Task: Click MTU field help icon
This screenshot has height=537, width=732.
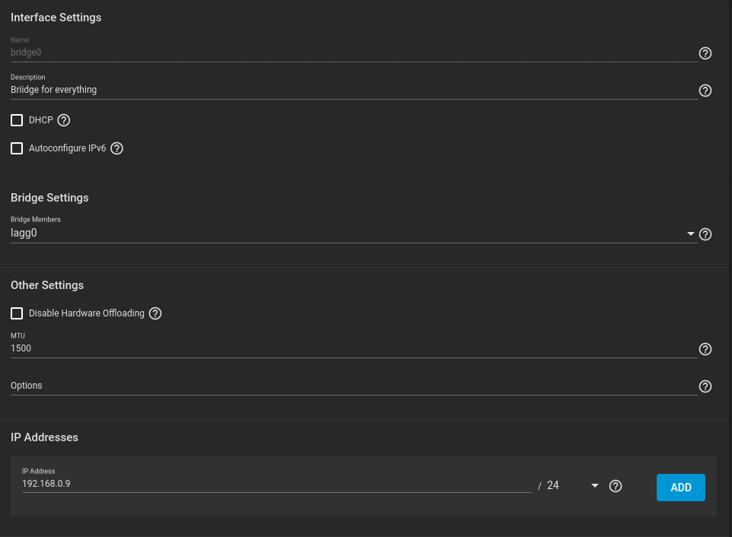Action: pos(705,349)
